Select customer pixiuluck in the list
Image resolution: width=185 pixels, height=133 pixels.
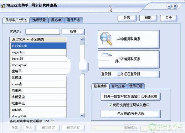[x=39, y=46]
